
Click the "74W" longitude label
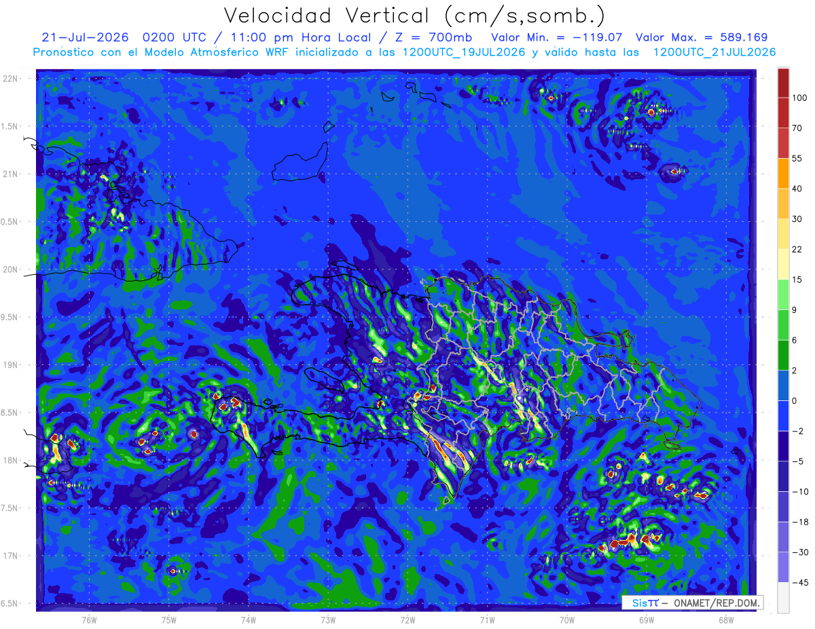249,620
